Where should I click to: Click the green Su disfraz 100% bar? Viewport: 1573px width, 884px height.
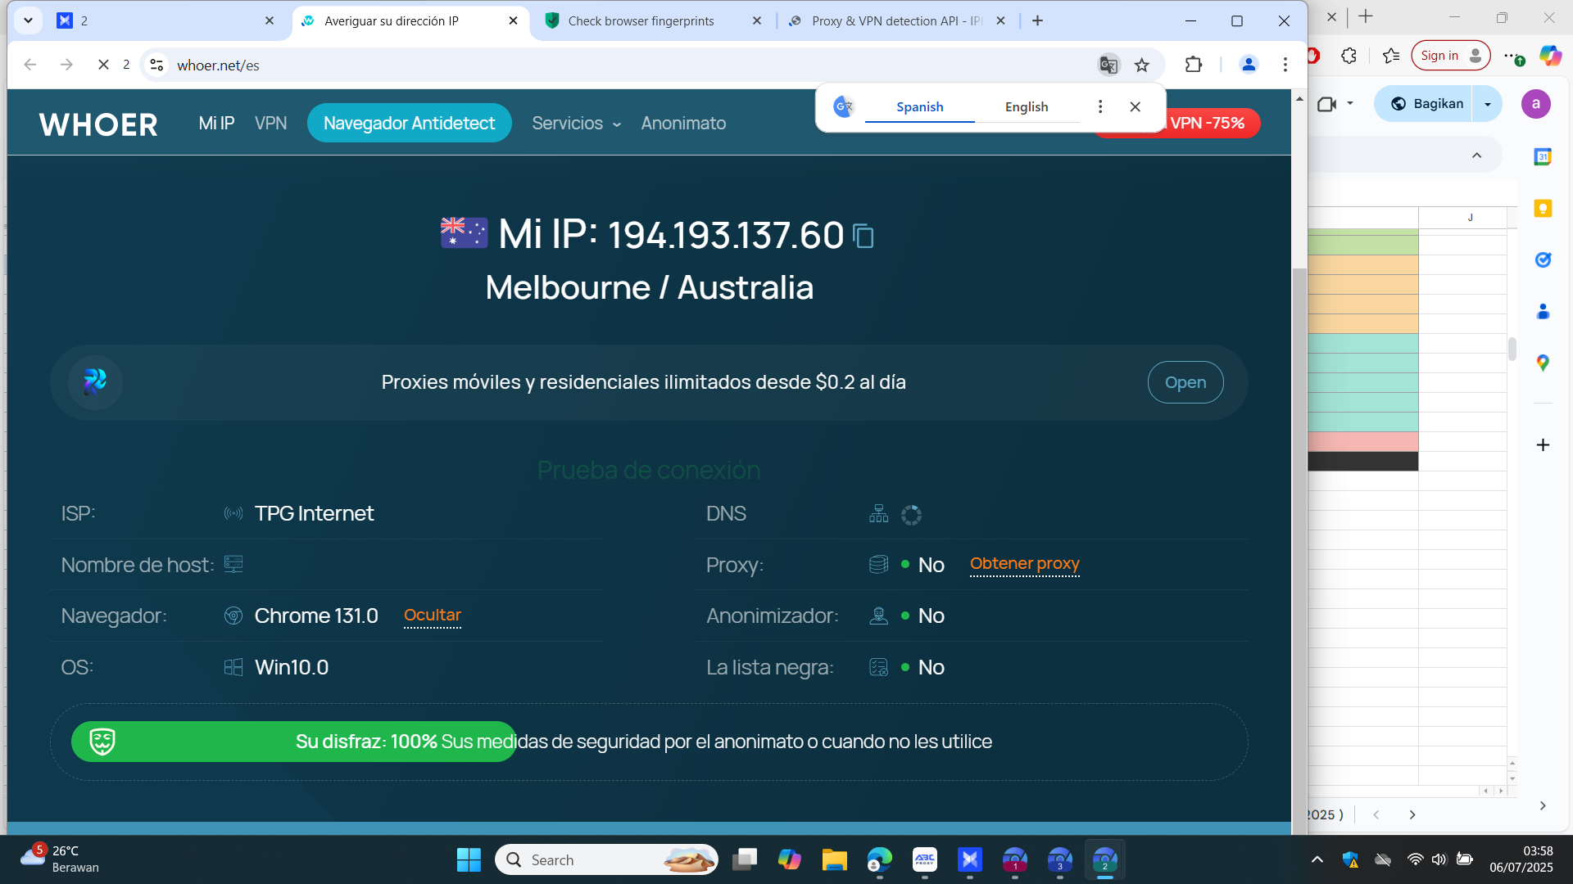[293, 742]
